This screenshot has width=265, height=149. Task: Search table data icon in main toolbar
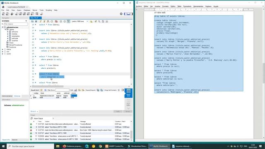click(x=37, y=14)
